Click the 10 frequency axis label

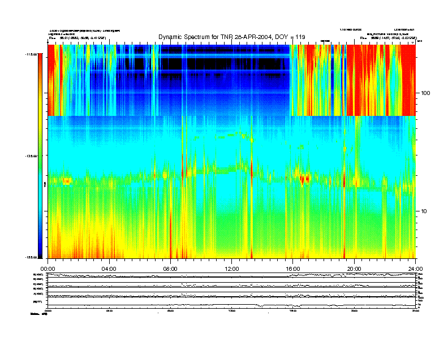[424, 211]
